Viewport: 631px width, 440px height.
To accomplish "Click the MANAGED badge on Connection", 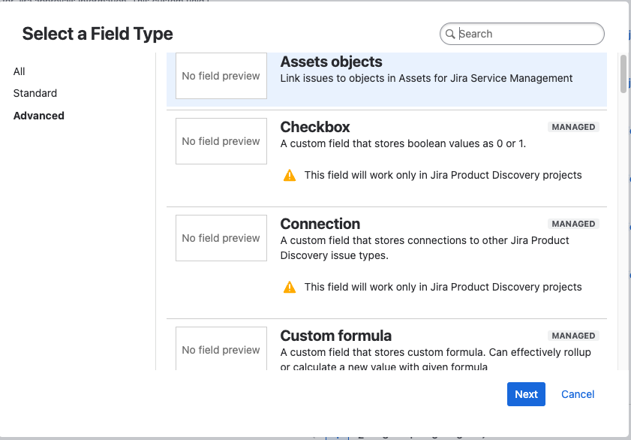I will click(573, 224).
